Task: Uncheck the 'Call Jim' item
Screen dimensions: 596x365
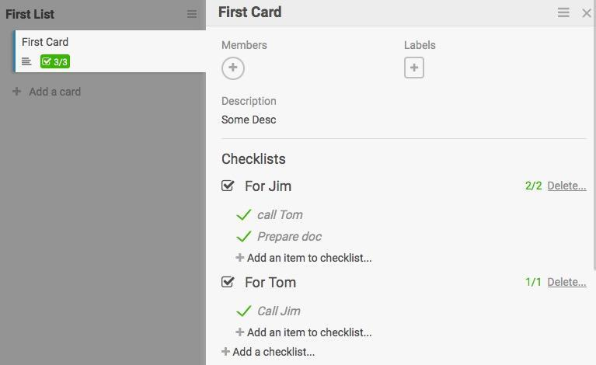Action: click(243, 311)
